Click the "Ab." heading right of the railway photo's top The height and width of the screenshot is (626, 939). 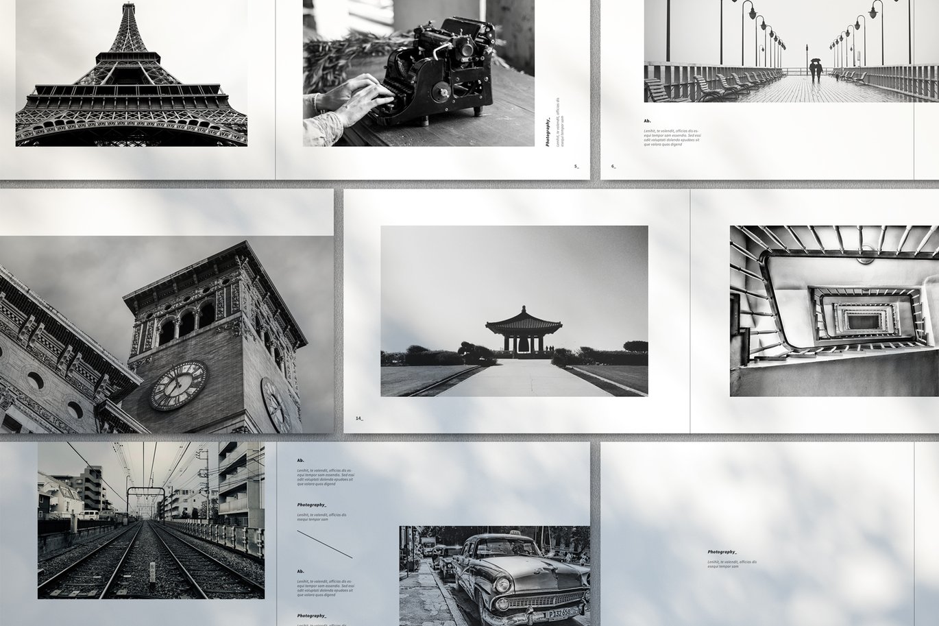300,460
